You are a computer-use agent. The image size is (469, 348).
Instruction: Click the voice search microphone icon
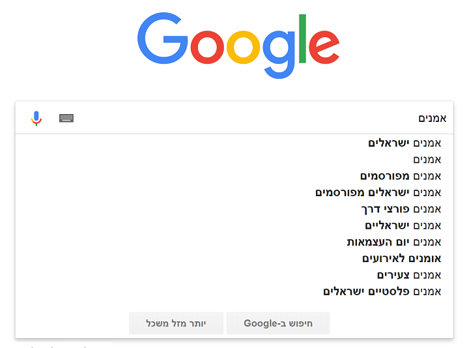point(36,118)
